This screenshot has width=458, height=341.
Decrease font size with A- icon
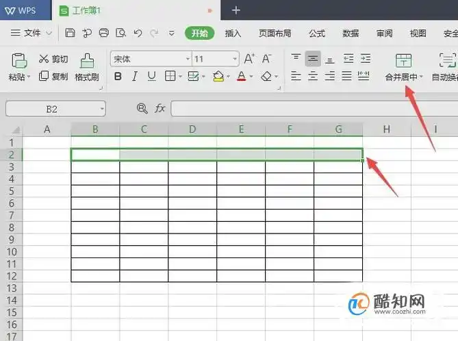tap(267, 59)
